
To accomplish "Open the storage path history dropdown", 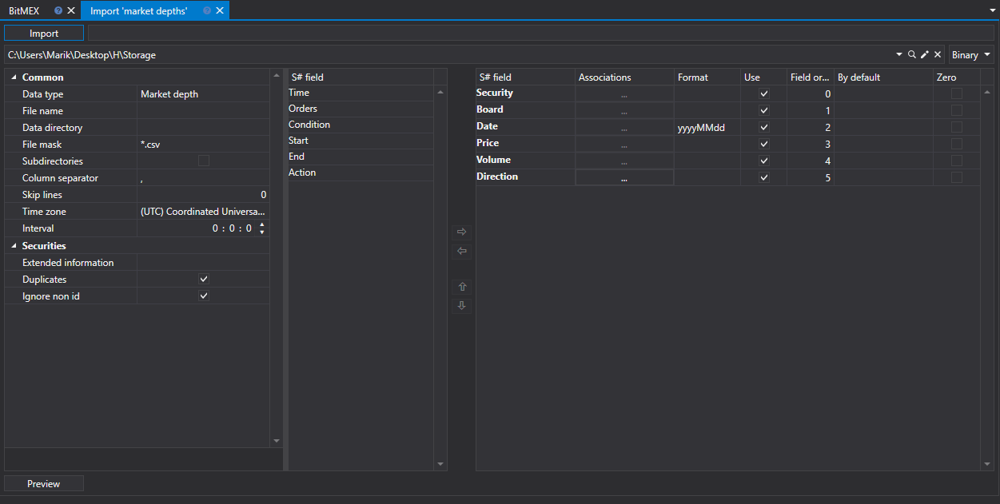I will [898, 55].
